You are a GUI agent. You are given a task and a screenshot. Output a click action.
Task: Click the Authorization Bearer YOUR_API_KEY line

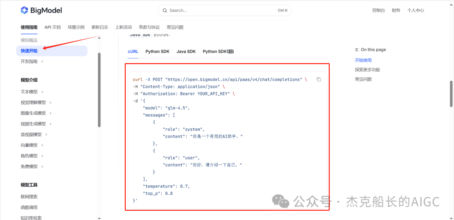tap(184, 94)
